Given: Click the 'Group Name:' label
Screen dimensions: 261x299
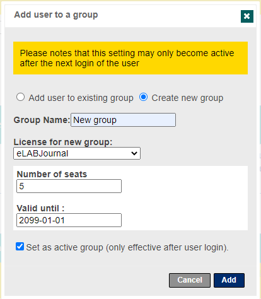Looking at the screenshot, I should click(x=42, y=120).
